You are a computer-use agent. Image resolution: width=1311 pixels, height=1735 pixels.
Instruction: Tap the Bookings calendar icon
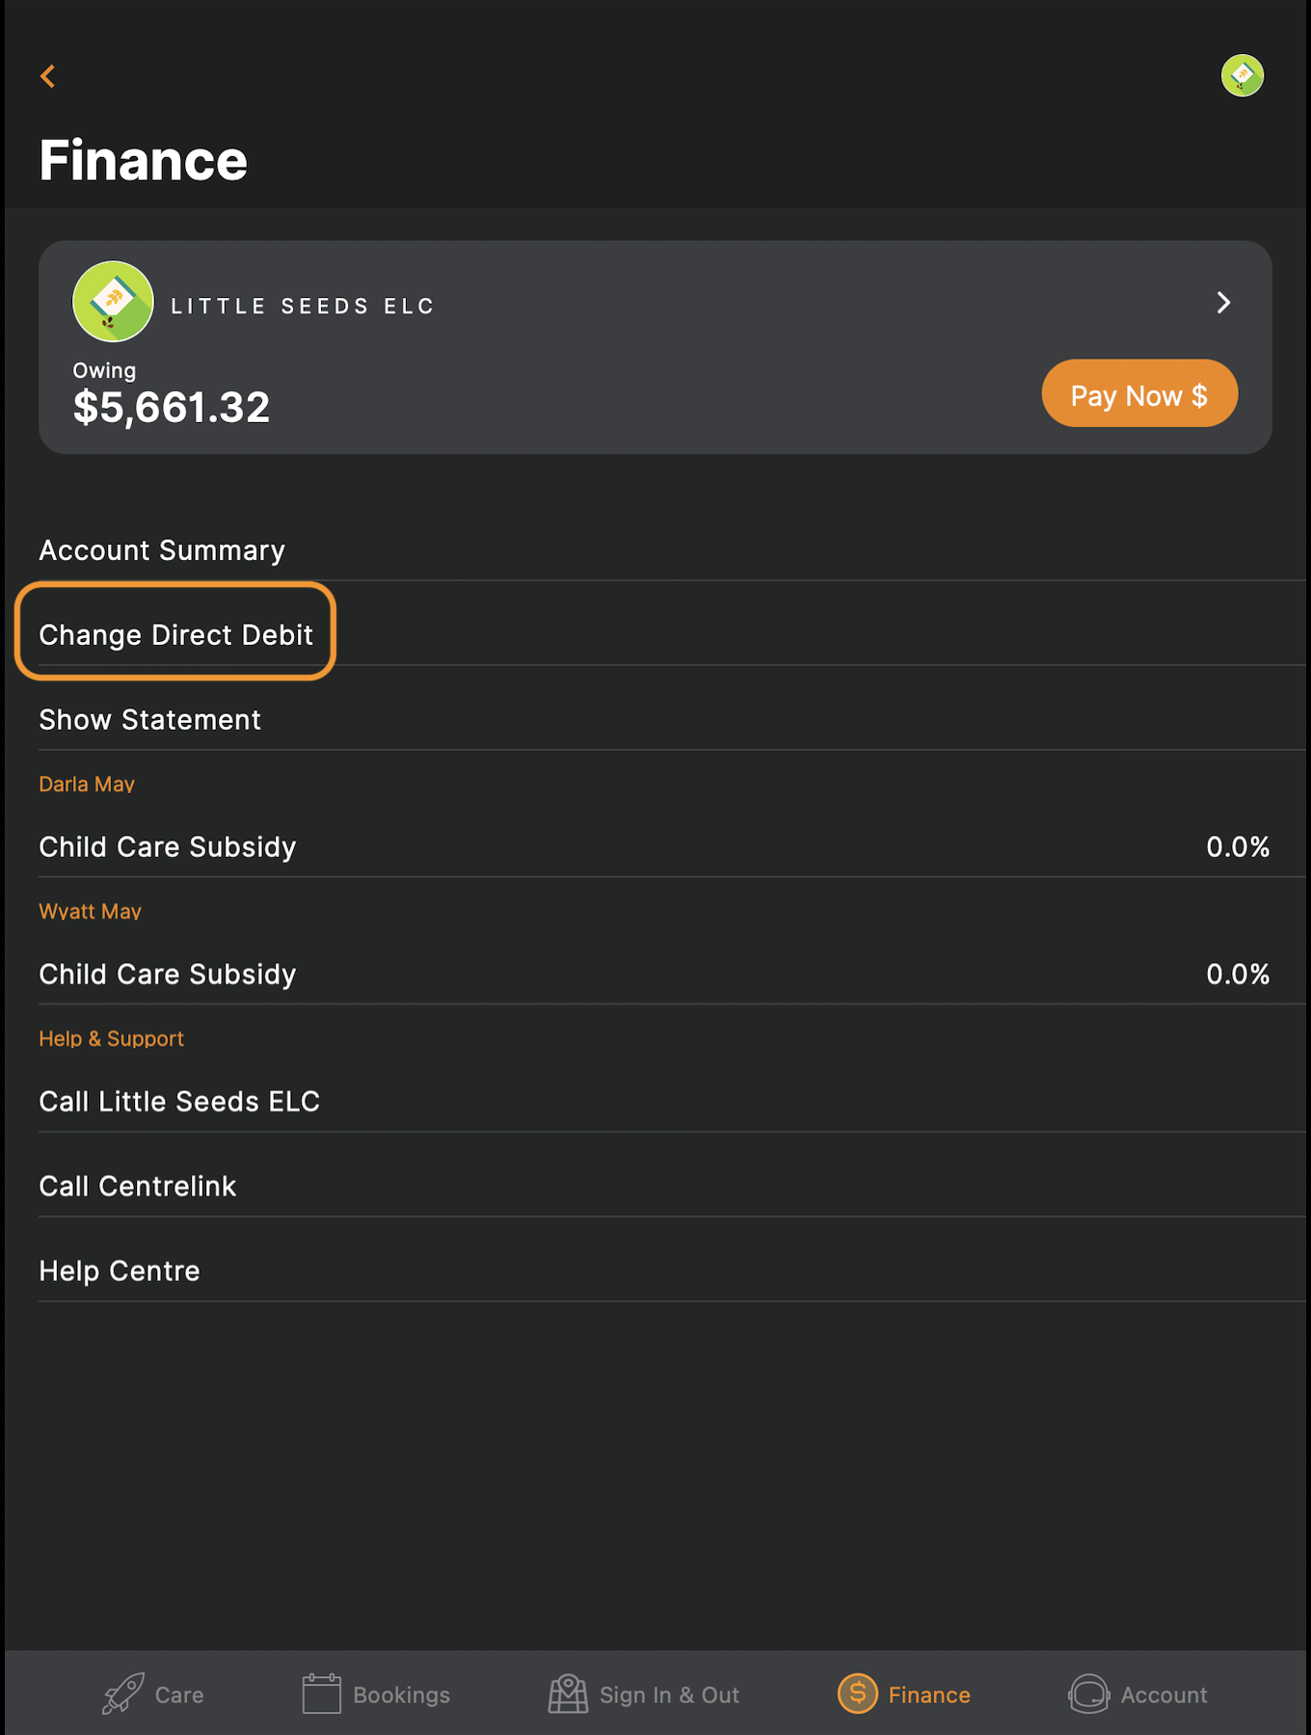pos(321,1694)
